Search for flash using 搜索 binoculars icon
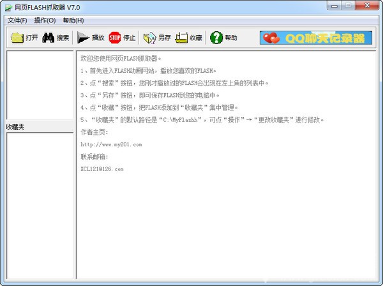 pos(56,38)
